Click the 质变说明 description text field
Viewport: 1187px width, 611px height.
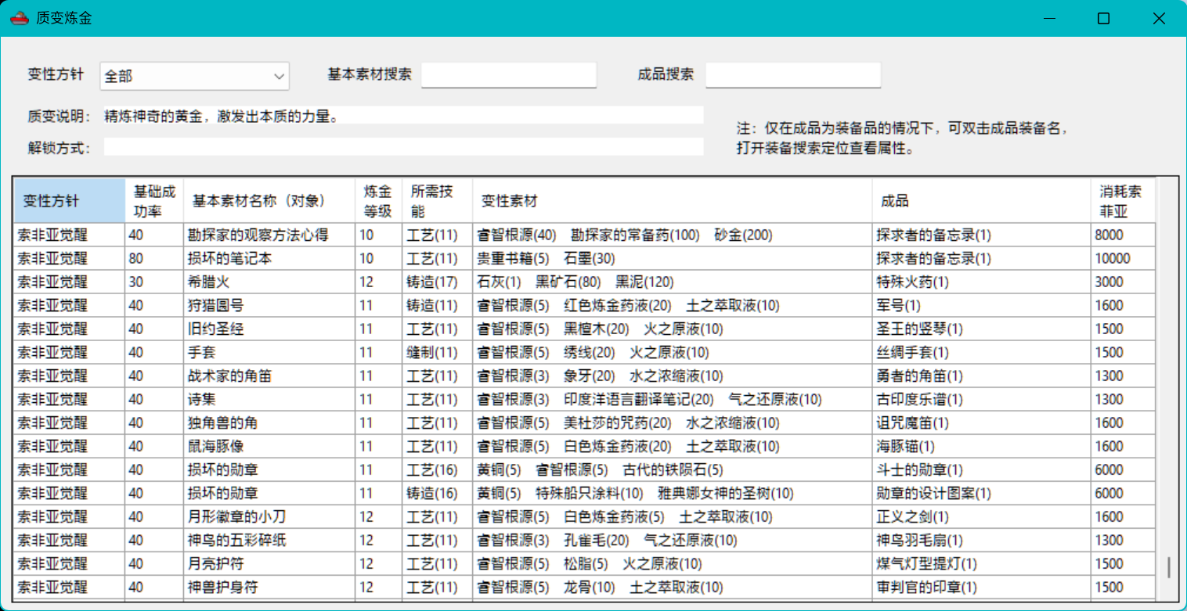tap(403, 117)
